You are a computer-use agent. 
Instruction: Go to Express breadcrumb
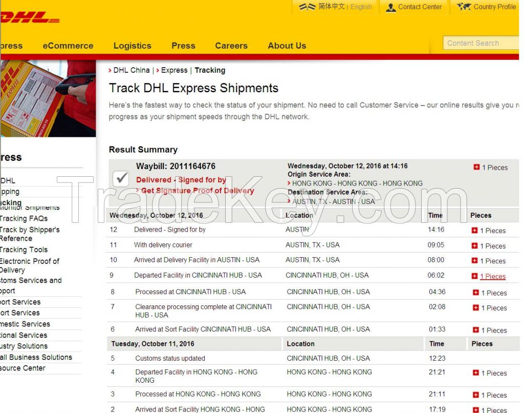tap(174, 70)
